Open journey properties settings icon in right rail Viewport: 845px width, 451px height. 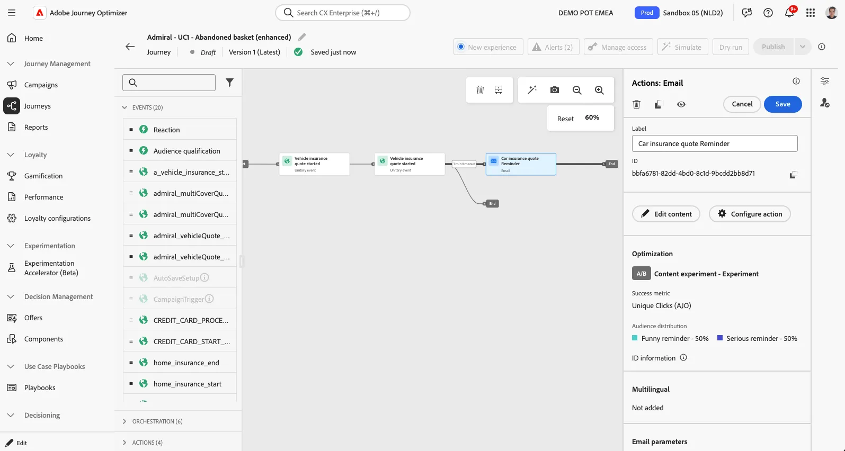[825, 81]
